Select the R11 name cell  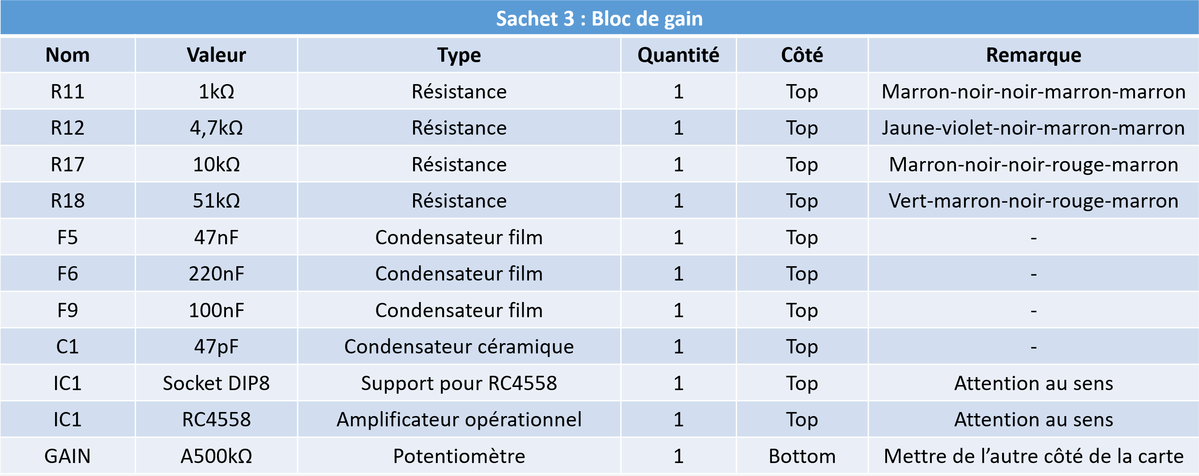(68, 91)
